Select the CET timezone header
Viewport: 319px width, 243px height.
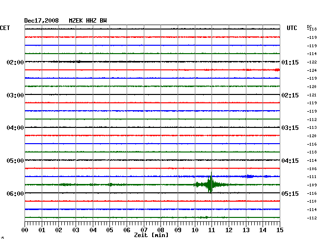coord(5,29)
